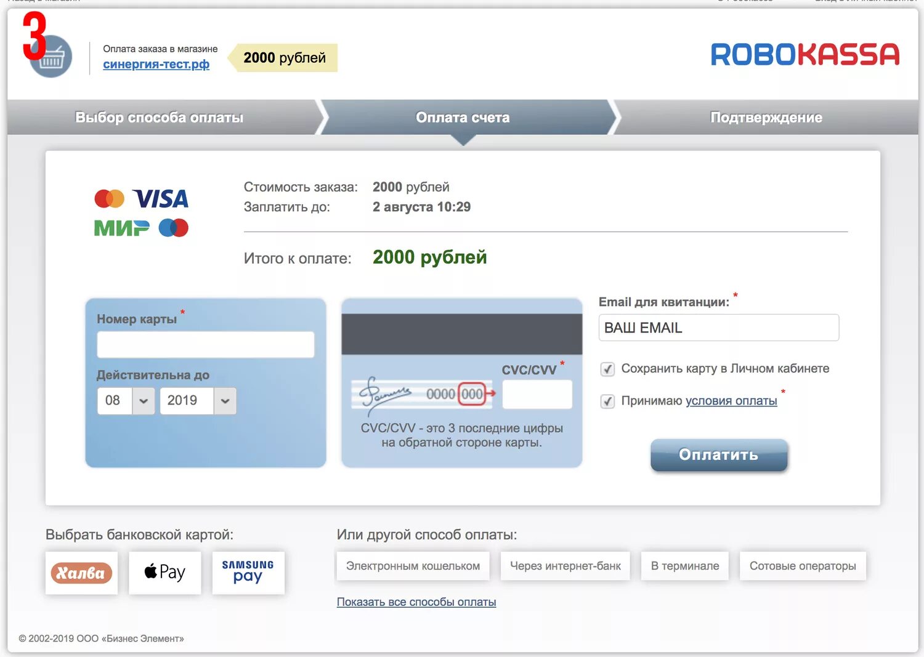The height and width of the screenshot is (657, 924).
Task: Click the orange Mastercard logo beside VISA
Action: pos(109,199)
